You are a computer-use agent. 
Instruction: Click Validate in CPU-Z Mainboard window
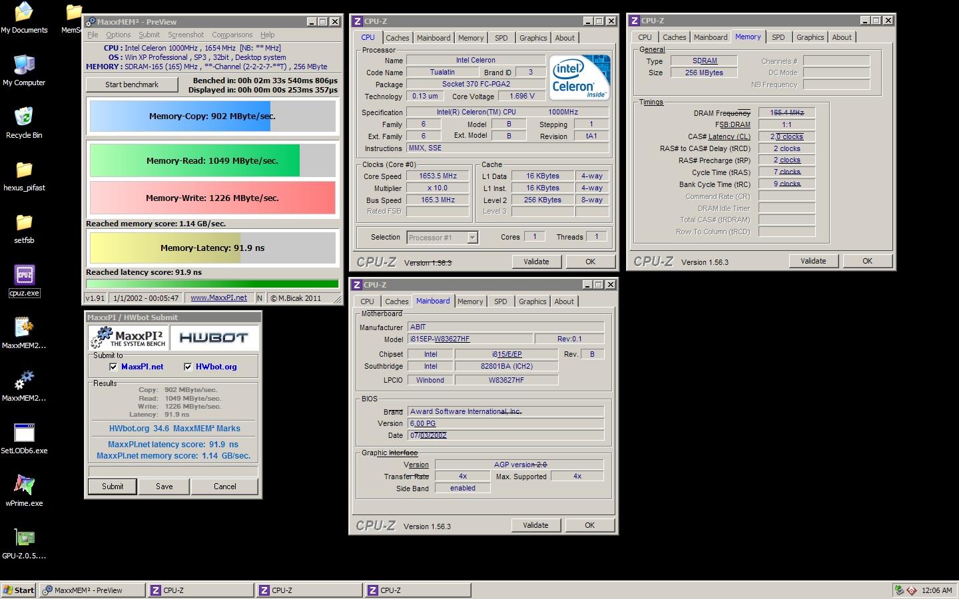click(x=535, y=525)
